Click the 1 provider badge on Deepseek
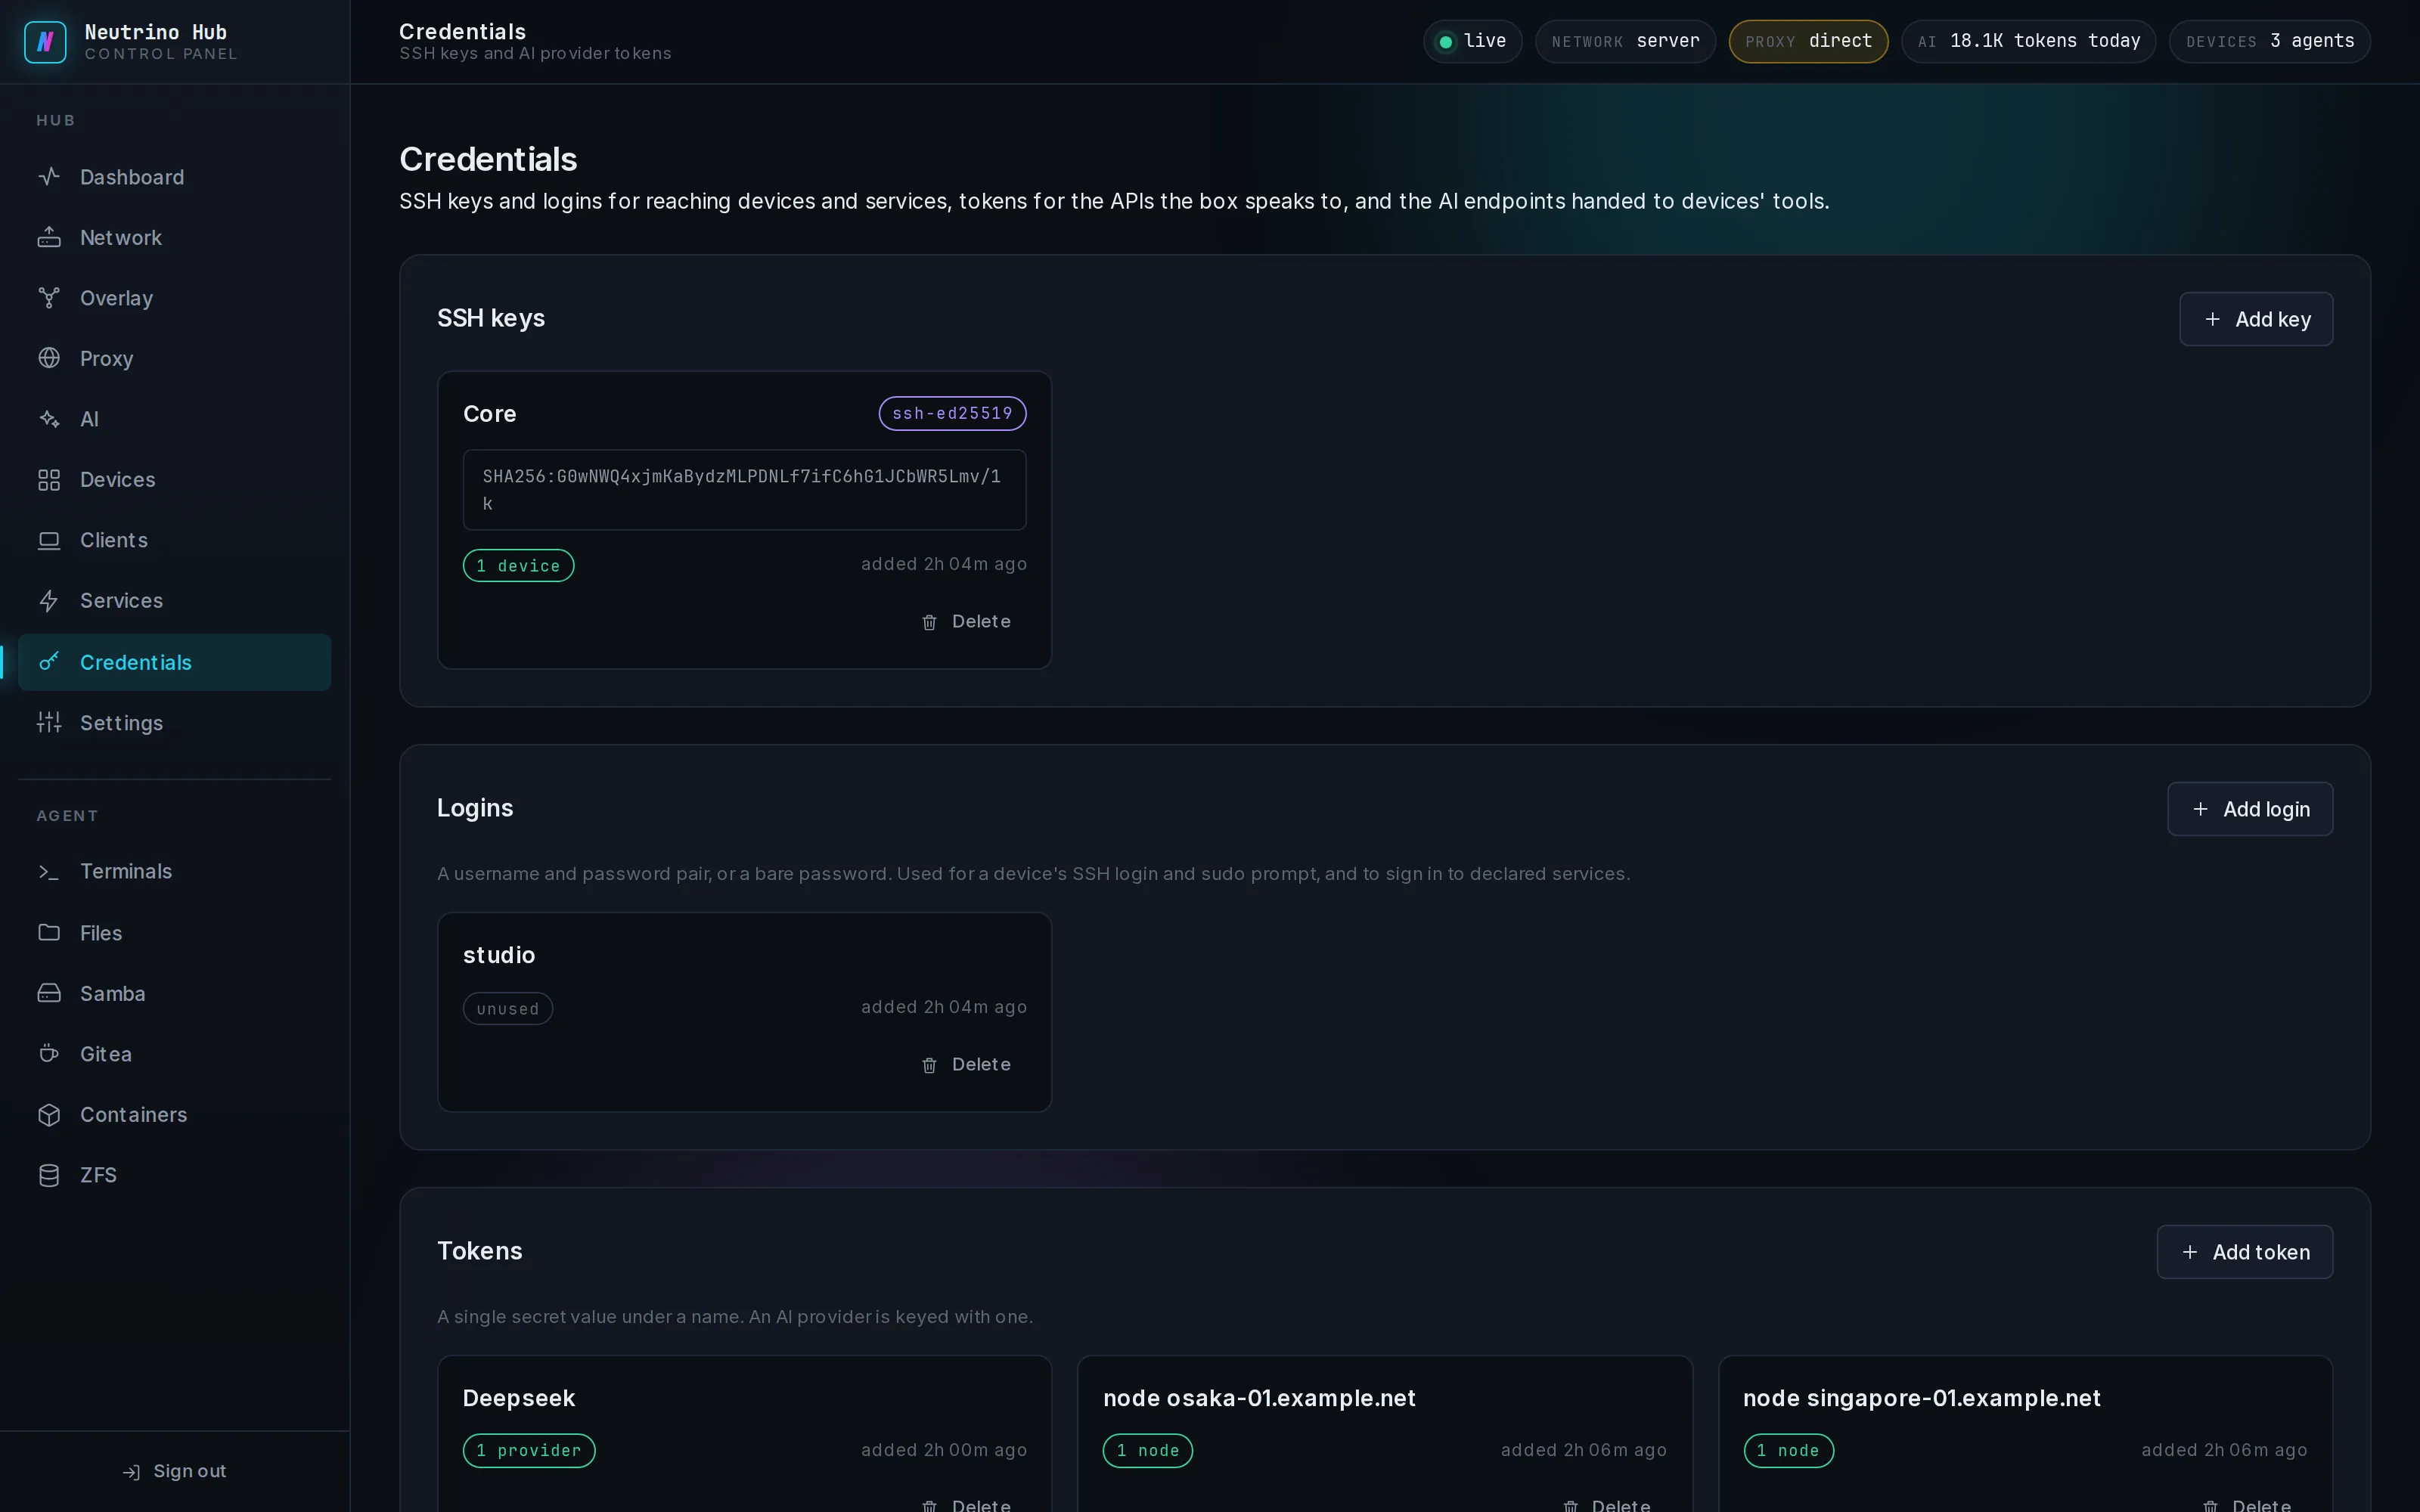 click(x=529, y=1451)
